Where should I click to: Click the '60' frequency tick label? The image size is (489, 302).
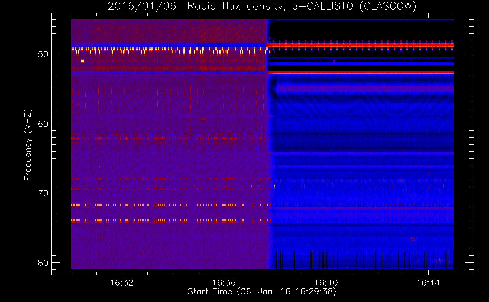43,124
